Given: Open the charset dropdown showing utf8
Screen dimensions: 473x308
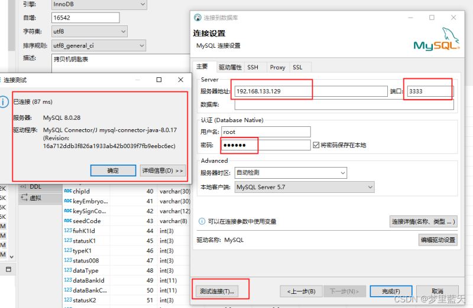Looking at the screenshot, I should pos(90,31).
